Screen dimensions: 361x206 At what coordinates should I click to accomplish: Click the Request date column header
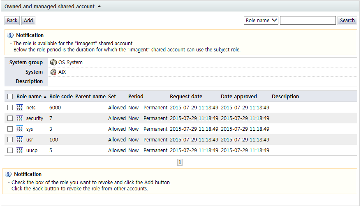tap(186, 97)
